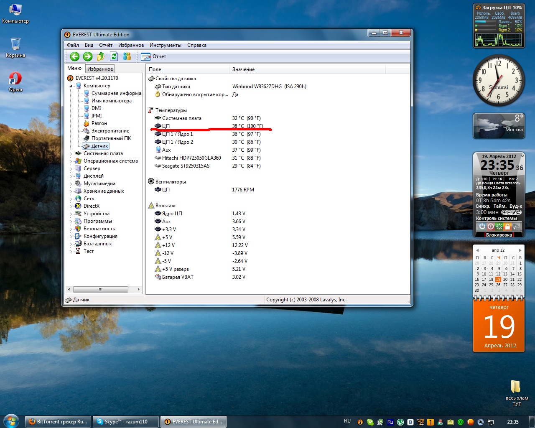Click the База данных tree icon

pos(78,244)
